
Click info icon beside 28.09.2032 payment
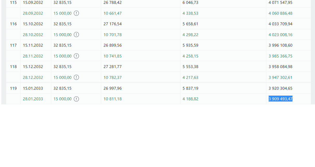click(76, 13)
